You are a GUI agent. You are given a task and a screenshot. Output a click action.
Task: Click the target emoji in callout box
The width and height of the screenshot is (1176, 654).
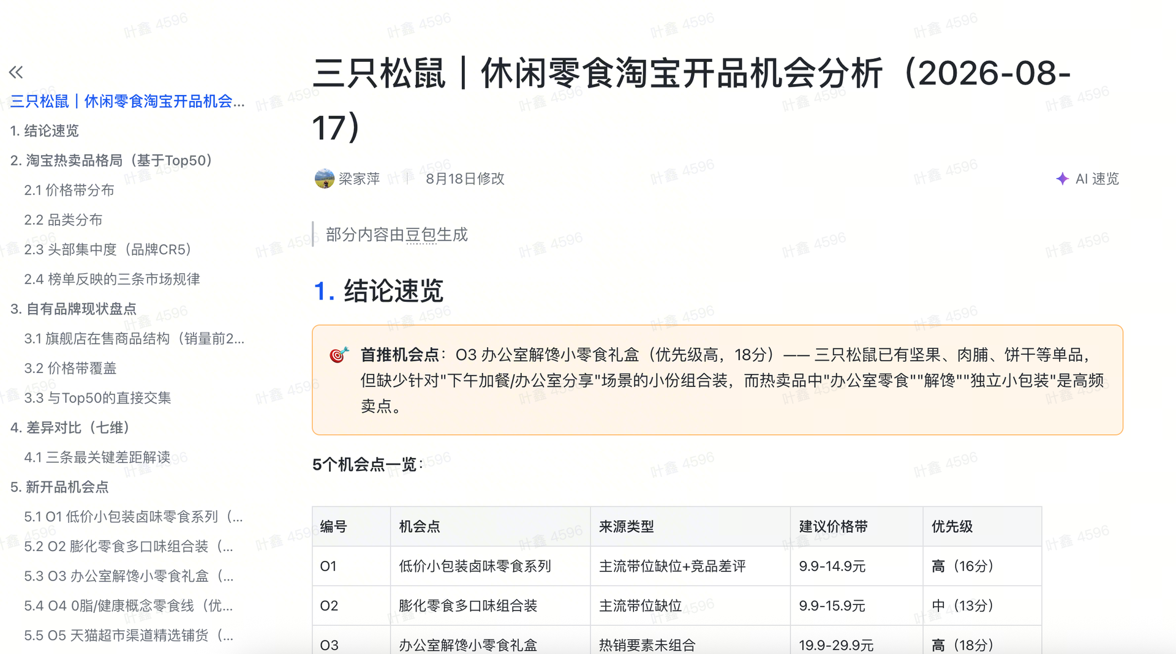(x=339, y=355)
